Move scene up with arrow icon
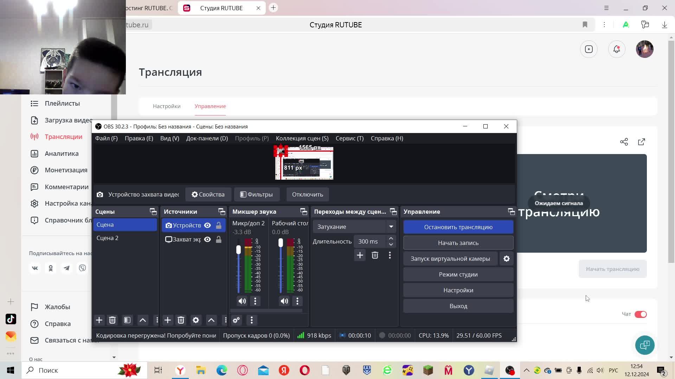 (143, 320)
